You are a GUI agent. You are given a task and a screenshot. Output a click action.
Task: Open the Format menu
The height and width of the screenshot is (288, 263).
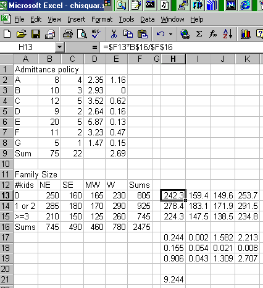102,19
